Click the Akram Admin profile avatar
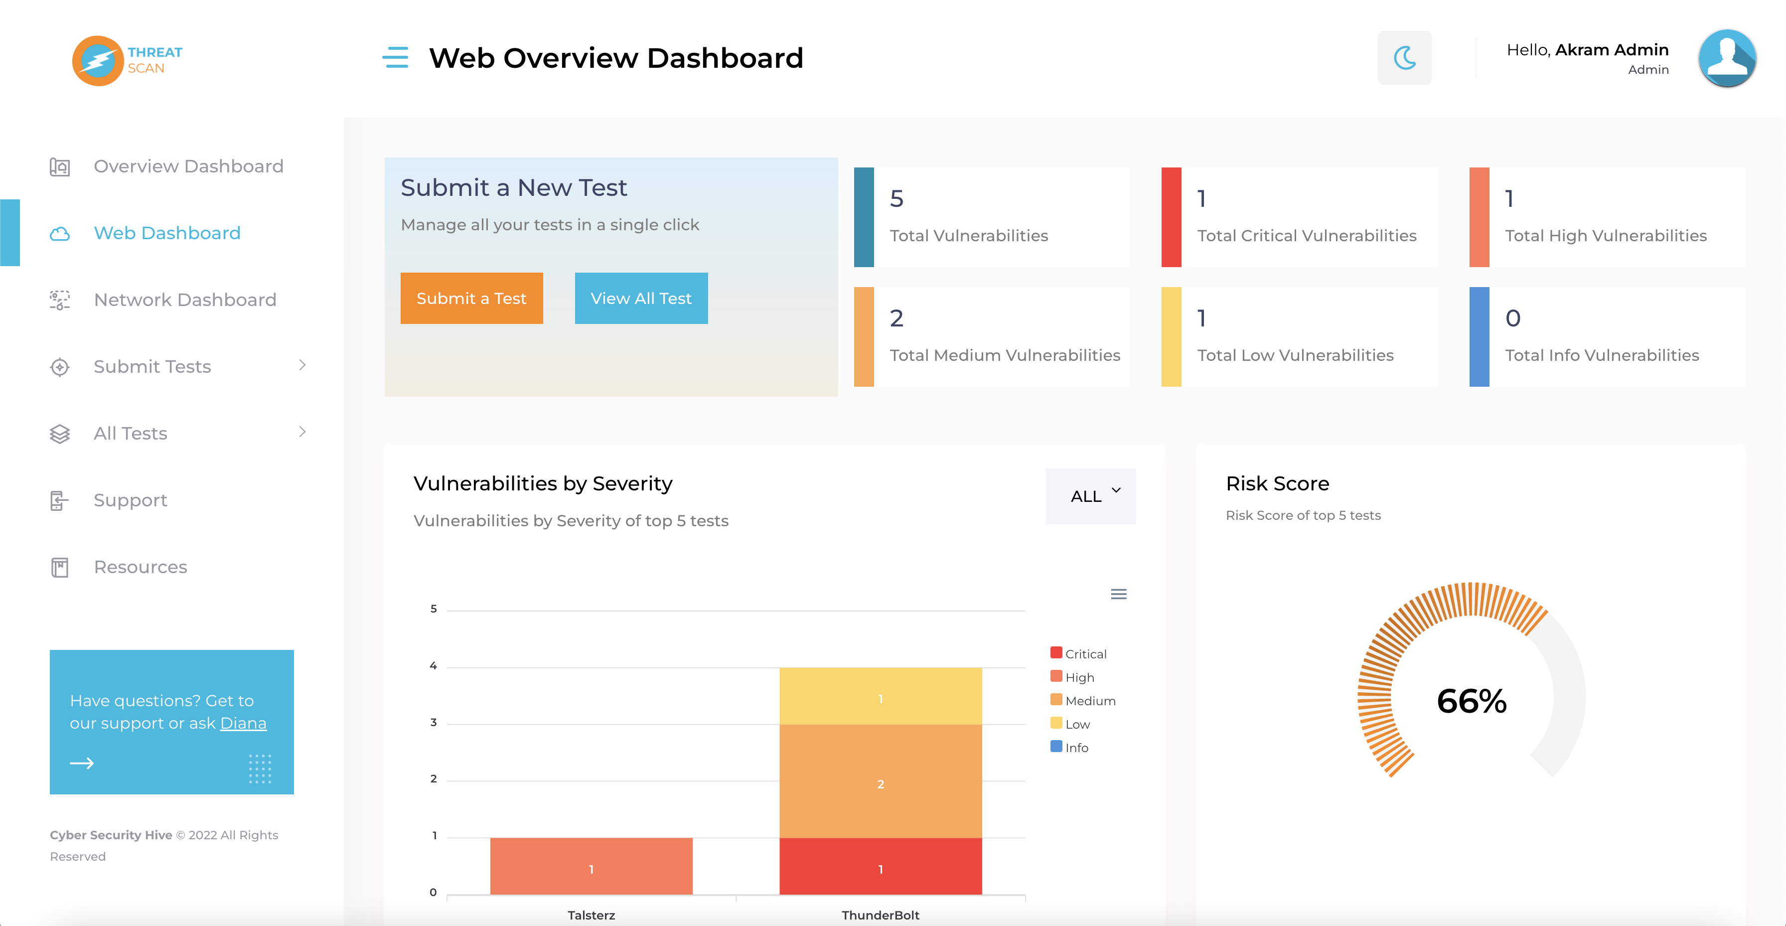This screenshot has height=926, width=1786. (1728, 59)
